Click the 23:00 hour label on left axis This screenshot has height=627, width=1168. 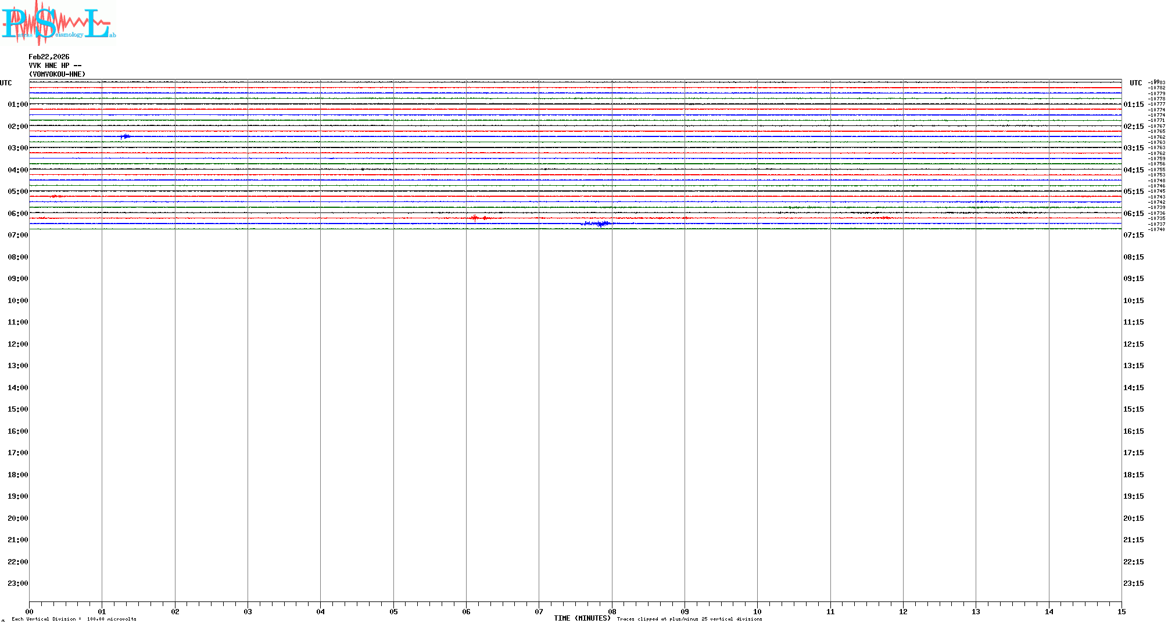pyautogui.click(x=17, y=583)
